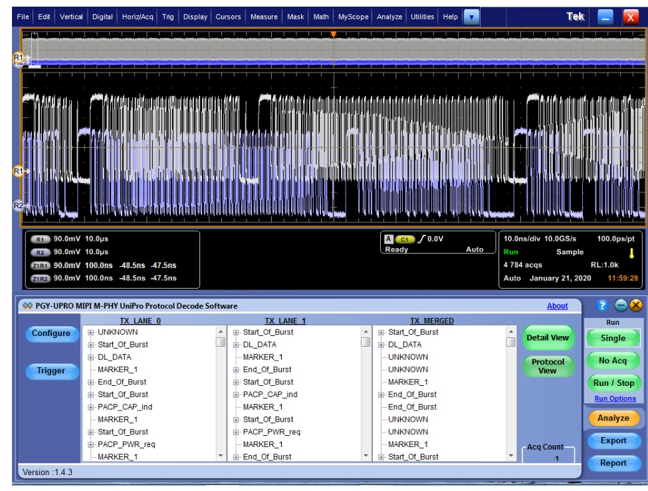Click the Single run button
The height and width of the screenshot is (491, 648).
[x=613, y=338]
